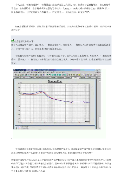The height and width of the screenshot is (184, 131).
Task: Switch to the Transient graph tab
Action: click(83, 78)
